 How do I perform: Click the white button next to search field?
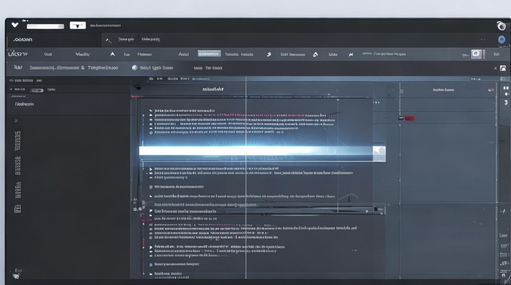point(78,25)
